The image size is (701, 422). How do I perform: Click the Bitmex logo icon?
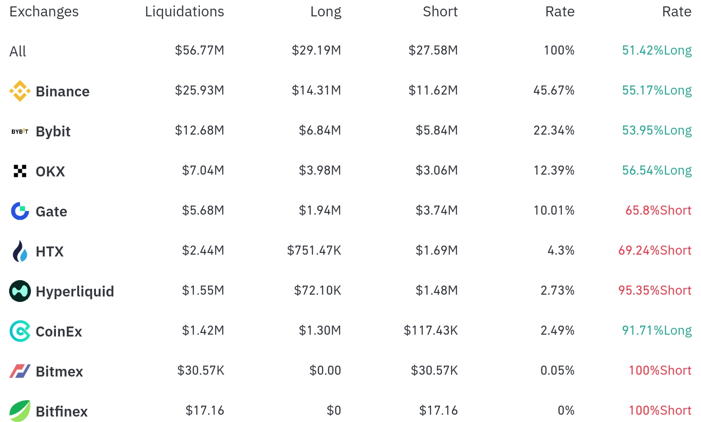[x=20, y=371]
